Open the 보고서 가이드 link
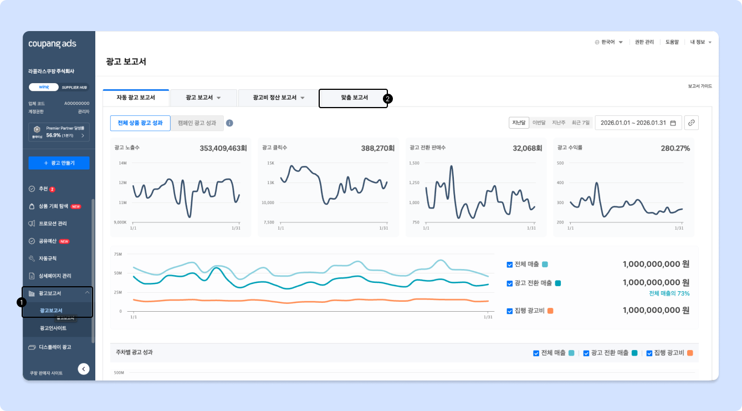The width and height of the screenshot is (742, 411). pyautogui.click(x=699, y=87)
